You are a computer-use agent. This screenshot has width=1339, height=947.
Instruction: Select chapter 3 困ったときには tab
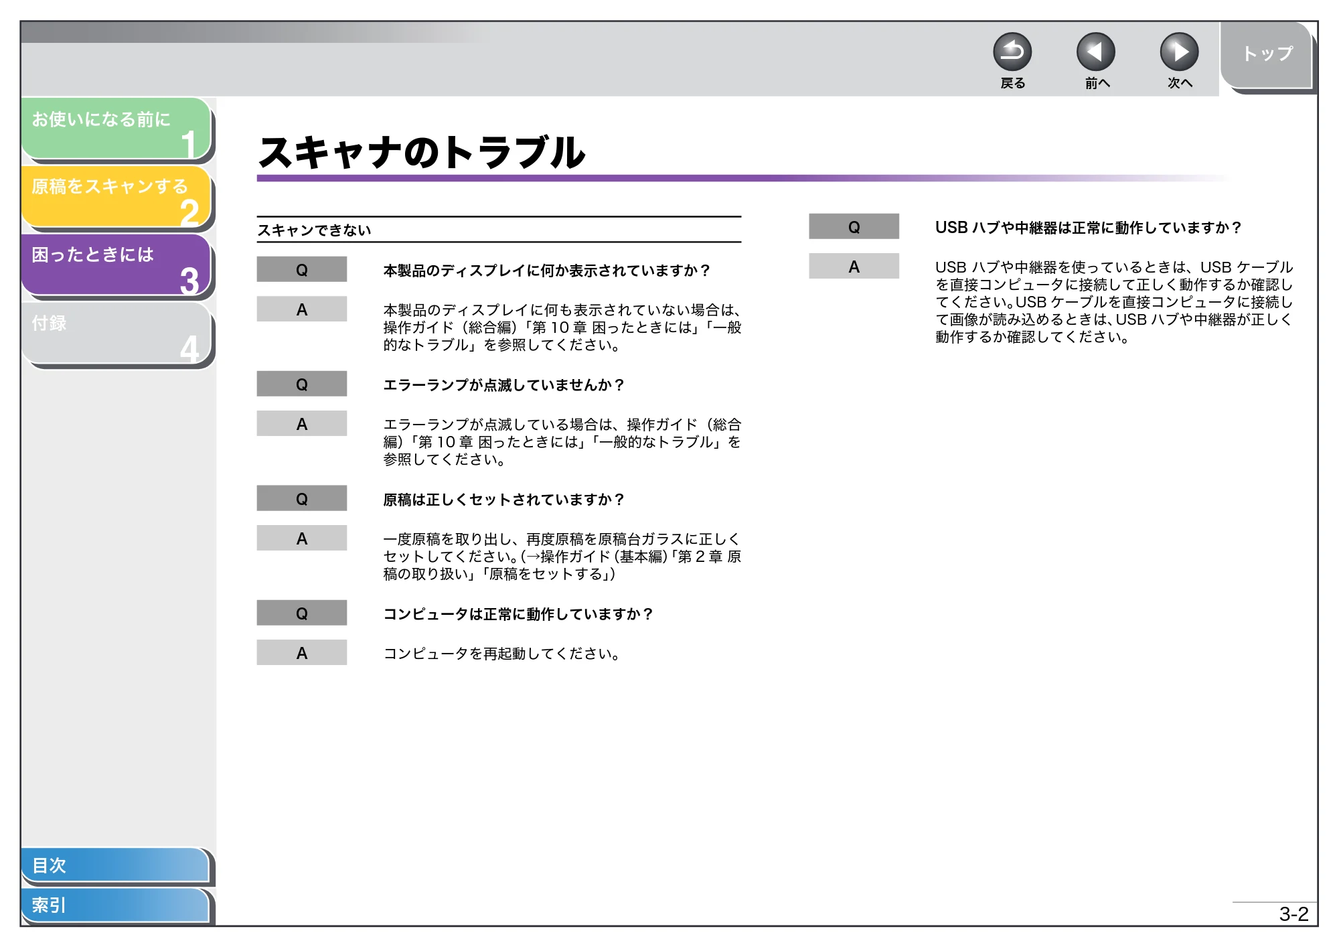coord(116,265)
